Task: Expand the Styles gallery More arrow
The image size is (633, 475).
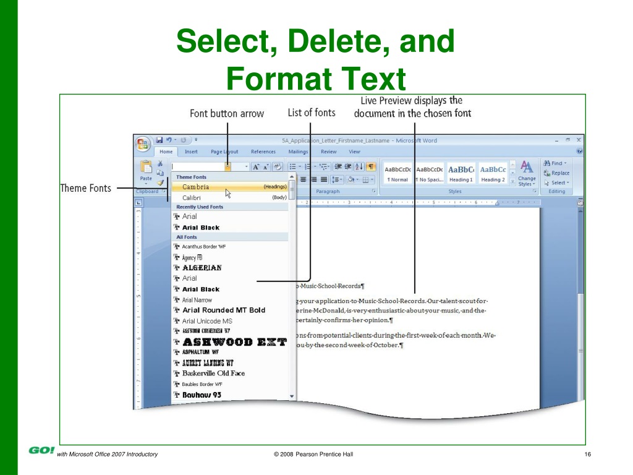Action: pos(512,181)
